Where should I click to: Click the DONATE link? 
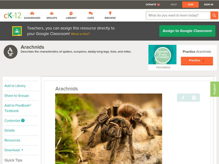pyautogui.click(x=151, y=5)
